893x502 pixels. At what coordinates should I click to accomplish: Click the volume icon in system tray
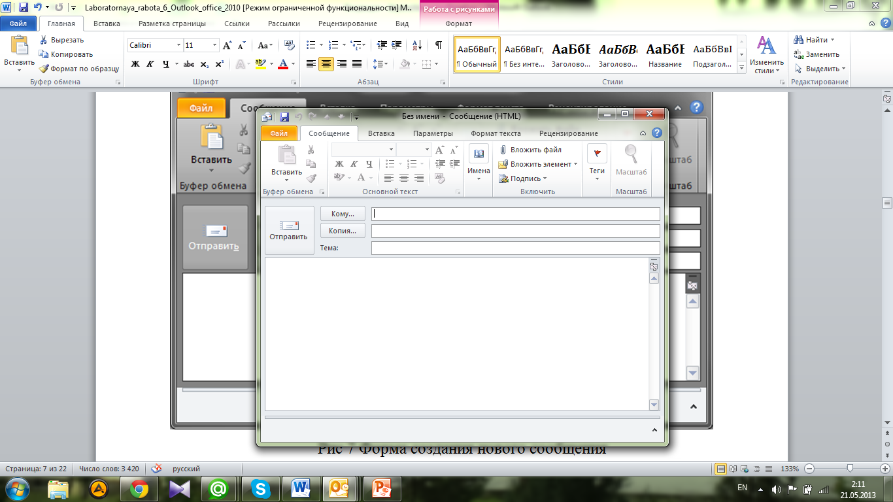(x=776, y=488)
